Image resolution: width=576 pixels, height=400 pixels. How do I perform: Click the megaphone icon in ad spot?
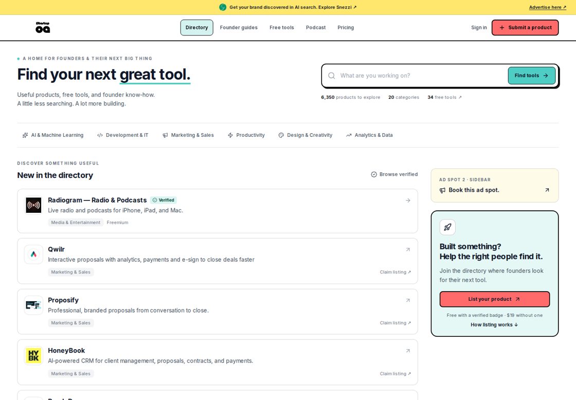442,190
